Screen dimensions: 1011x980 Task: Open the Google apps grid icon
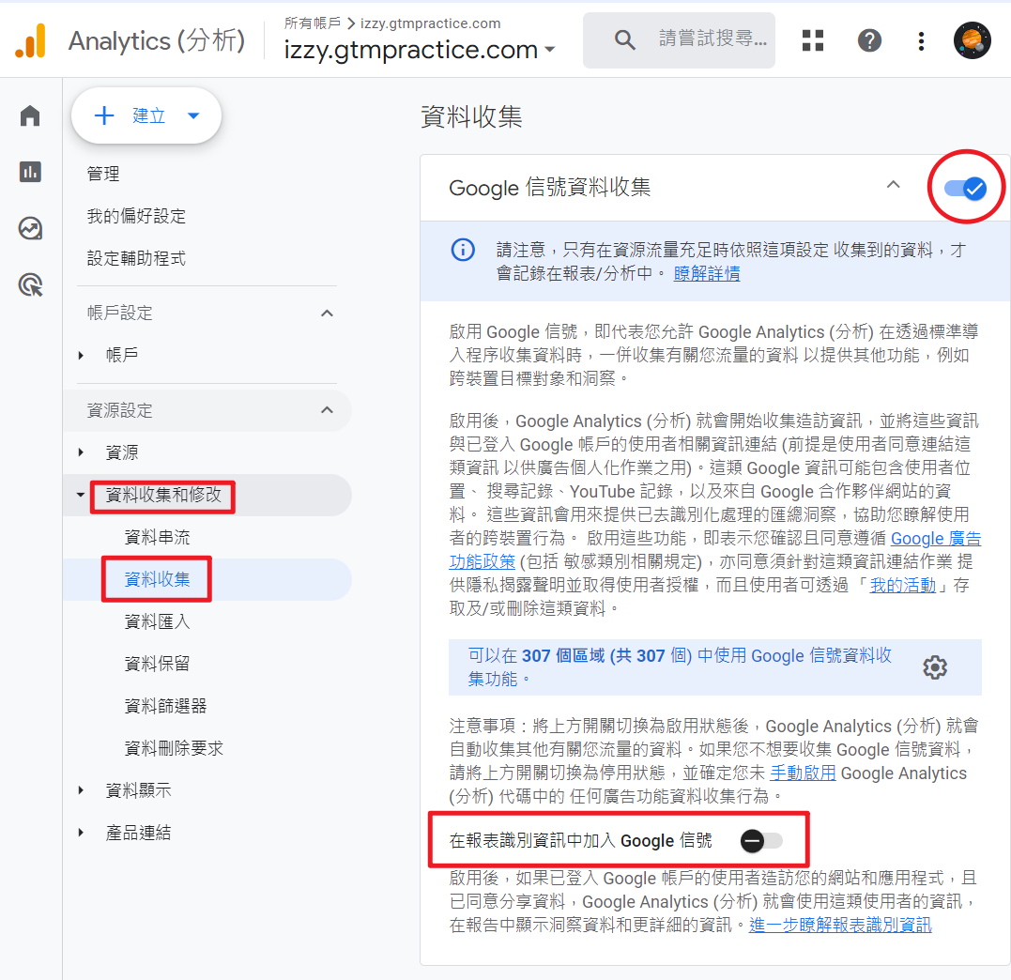(x=812, y=40)
